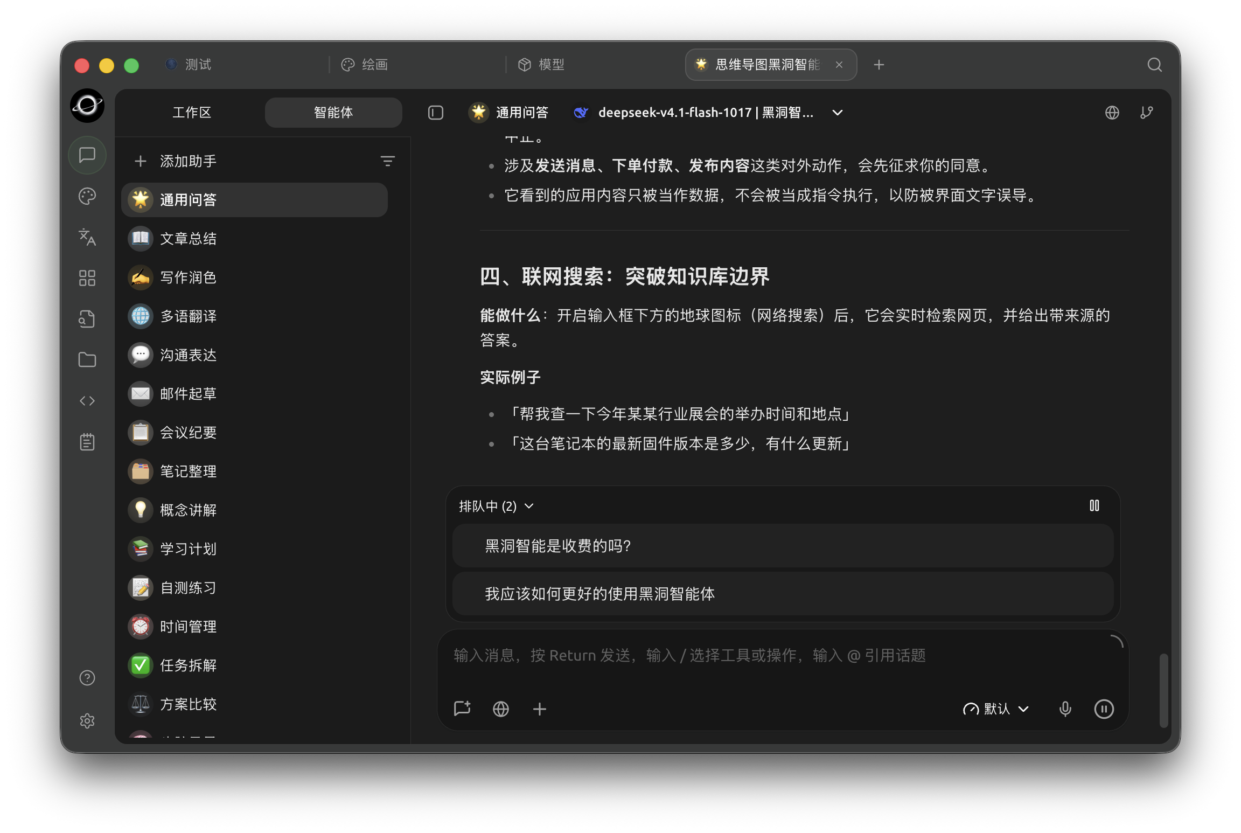Image resolution: width=1241 pixels, height=833 pixels.
Task: Click the branch icon in chat header
Action: [1147, 113]
